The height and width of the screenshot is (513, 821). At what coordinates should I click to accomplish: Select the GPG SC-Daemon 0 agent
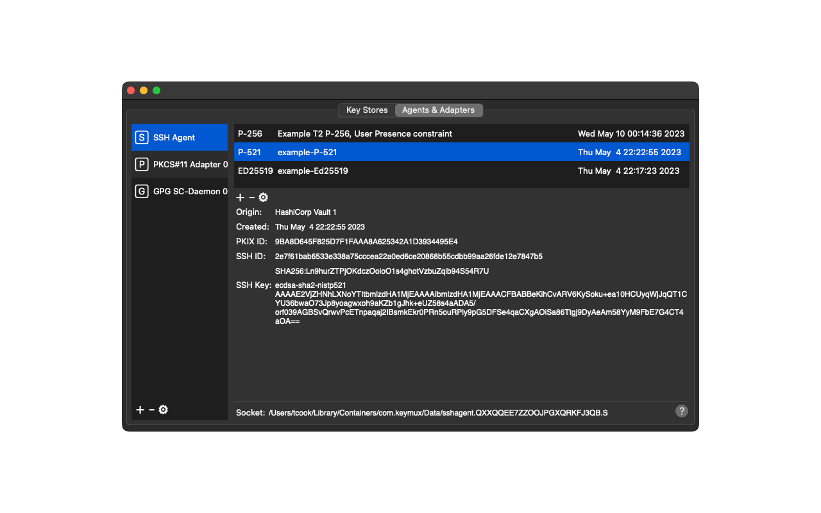pos(180,191)
